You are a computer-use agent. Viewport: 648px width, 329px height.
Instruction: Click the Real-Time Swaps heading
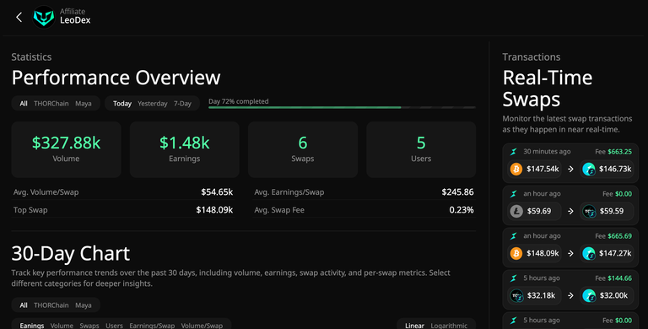[x=548, y=89]
